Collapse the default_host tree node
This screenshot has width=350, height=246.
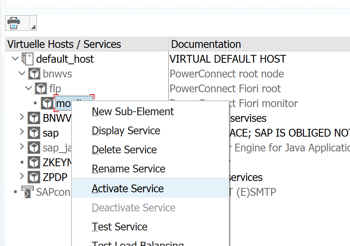(15, 59)
